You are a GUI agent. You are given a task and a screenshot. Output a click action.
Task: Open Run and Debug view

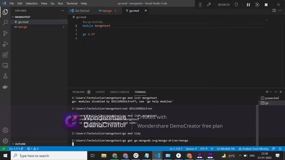pos(5,44)
